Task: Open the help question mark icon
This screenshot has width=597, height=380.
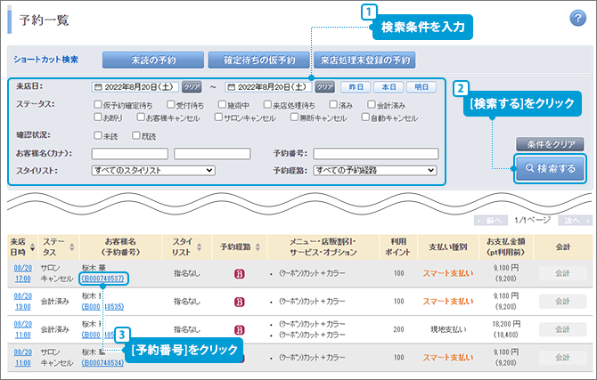Action: click(577, 20)
